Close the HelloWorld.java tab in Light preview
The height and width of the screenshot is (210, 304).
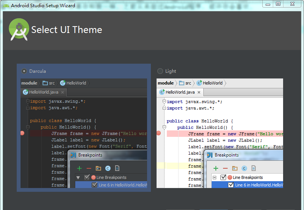(x=199, y=92)
